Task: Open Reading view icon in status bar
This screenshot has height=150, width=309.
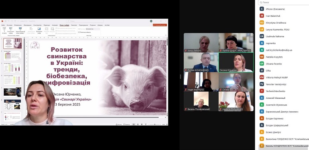Action: coord(142,124)
